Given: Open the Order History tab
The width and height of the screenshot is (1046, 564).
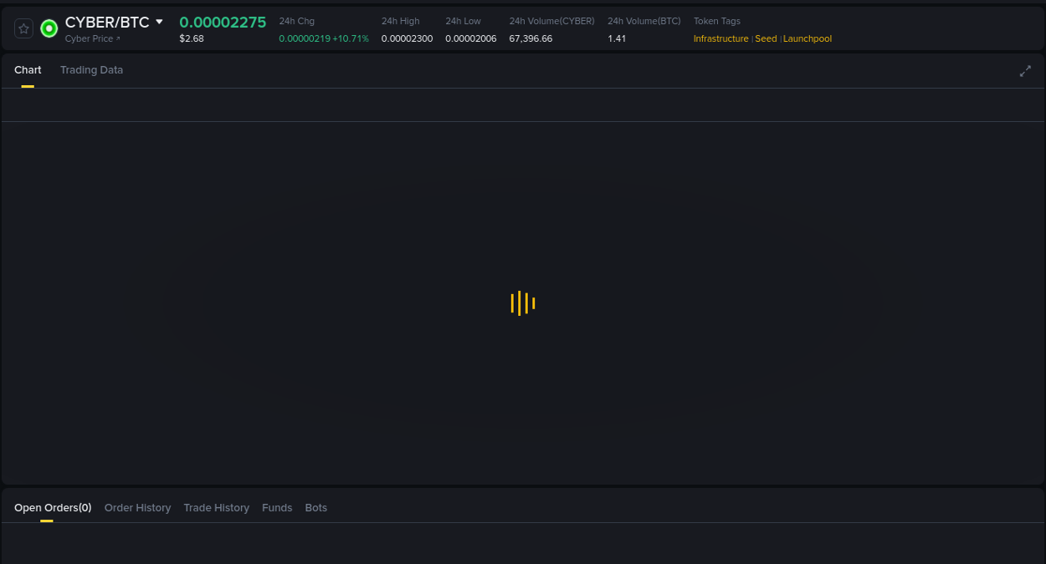Looking at the screenshot, I should pos(137,507).
